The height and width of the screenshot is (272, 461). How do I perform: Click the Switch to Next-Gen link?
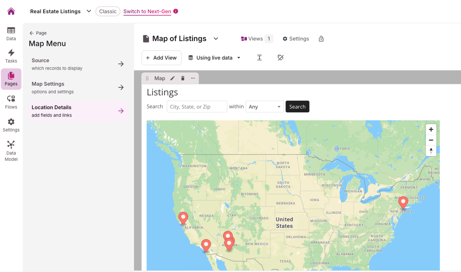click(147, 11)
